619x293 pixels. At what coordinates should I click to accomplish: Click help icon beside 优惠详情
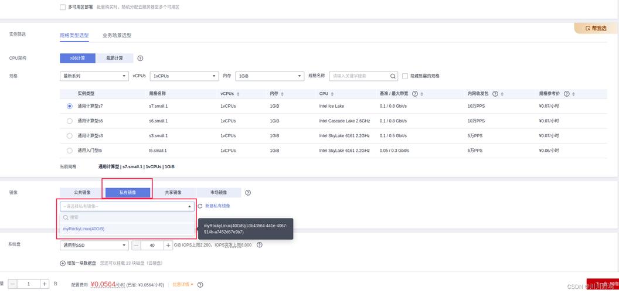(200, 285)
